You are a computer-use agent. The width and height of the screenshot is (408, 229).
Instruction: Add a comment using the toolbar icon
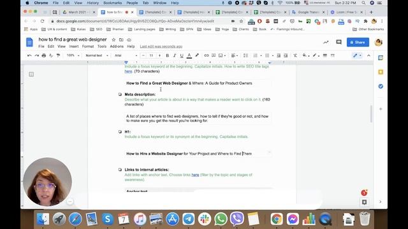click(214, 55)
